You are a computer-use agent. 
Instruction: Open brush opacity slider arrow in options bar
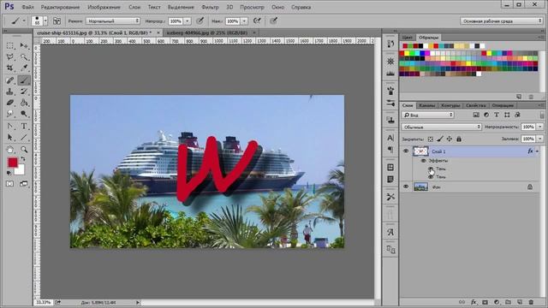point(187,21)
